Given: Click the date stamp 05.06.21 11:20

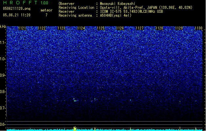Looking at the screenshot, I should 17,15.
